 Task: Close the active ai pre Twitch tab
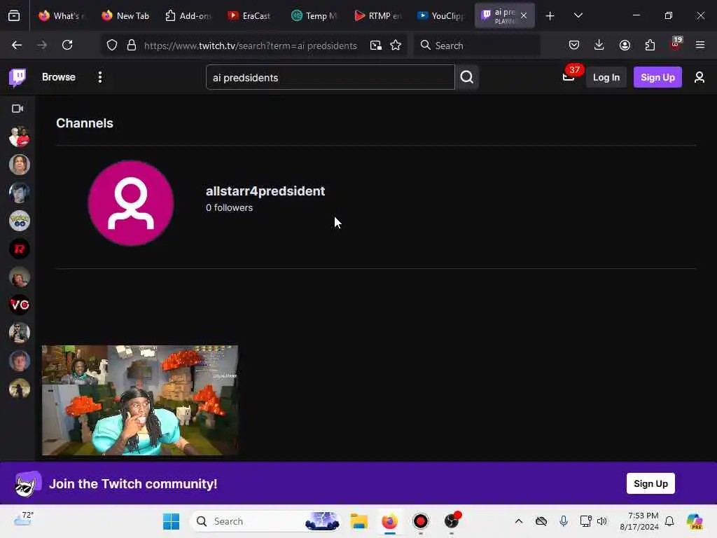(524, 16)
